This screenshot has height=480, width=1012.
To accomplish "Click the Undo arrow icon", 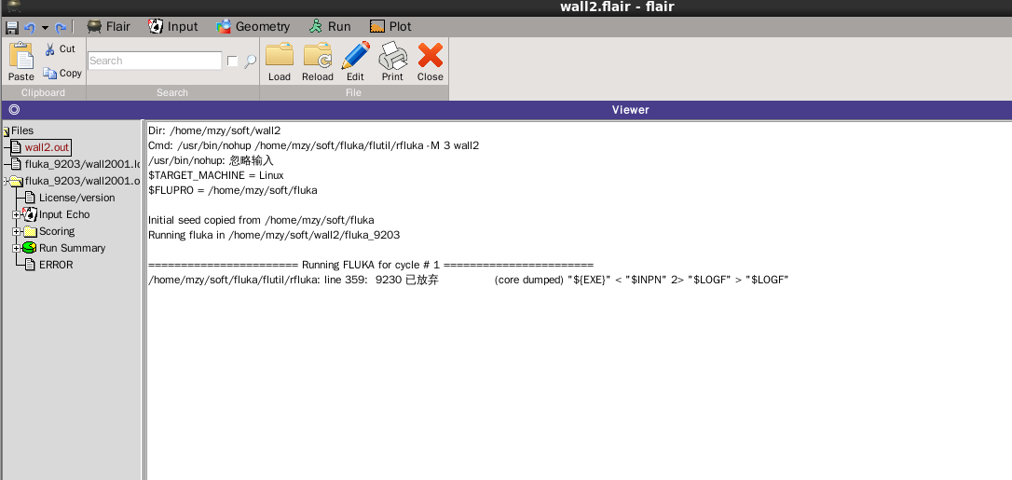I will click(30, 28).
